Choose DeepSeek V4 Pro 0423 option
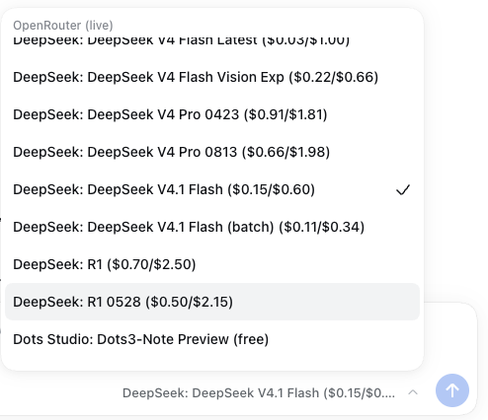The height and width of the screenshot is (420, 488). pyautogui.click(x=212, y=114)
